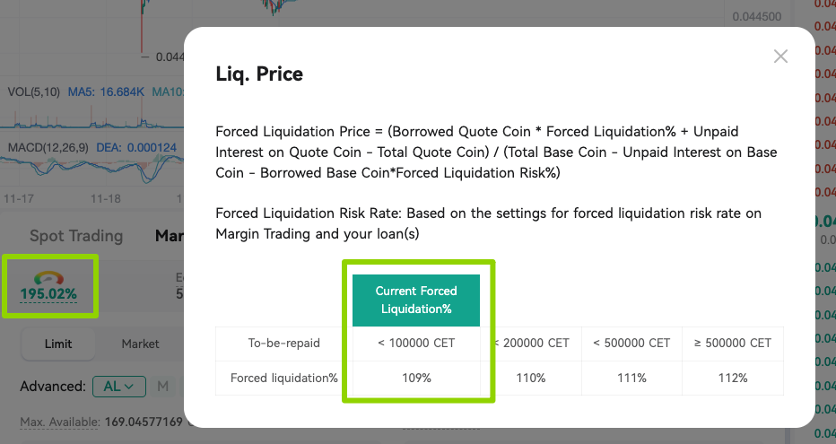Click the 11-18 date on chart axis
The height and width of the screenshot is (444, 836).
pyautogui.click(x=106, y=199)
